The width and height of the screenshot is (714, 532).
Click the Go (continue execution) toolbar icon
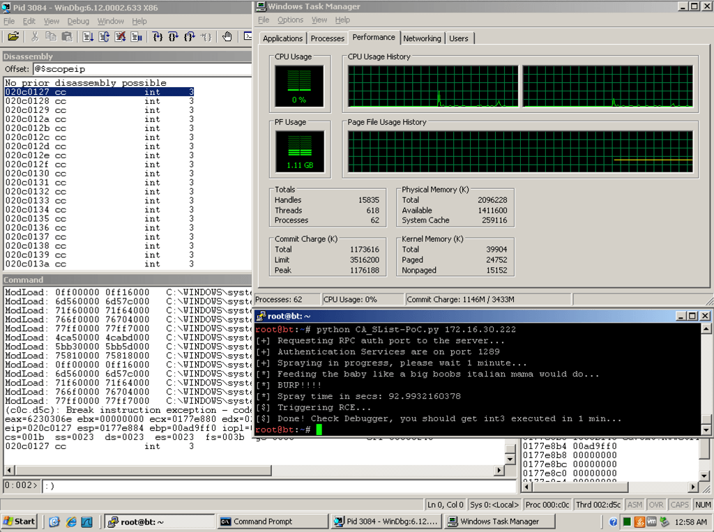click(88, 36)
